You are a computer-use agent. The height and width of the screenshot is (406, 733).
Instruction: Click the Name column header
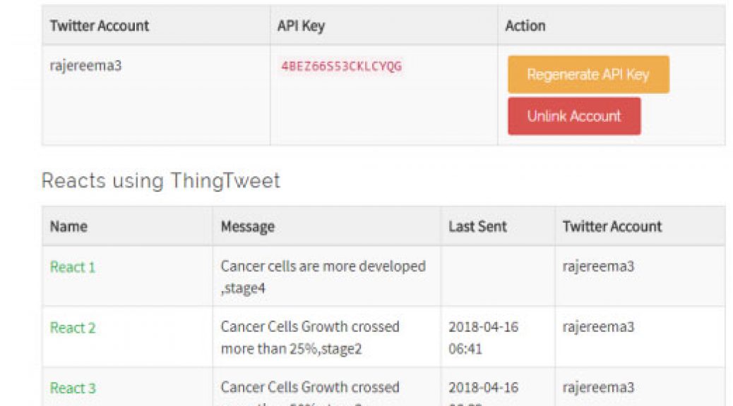point(68,226)
